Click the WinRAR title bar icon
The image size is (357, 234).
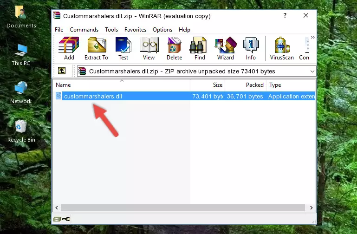[57, 15]
